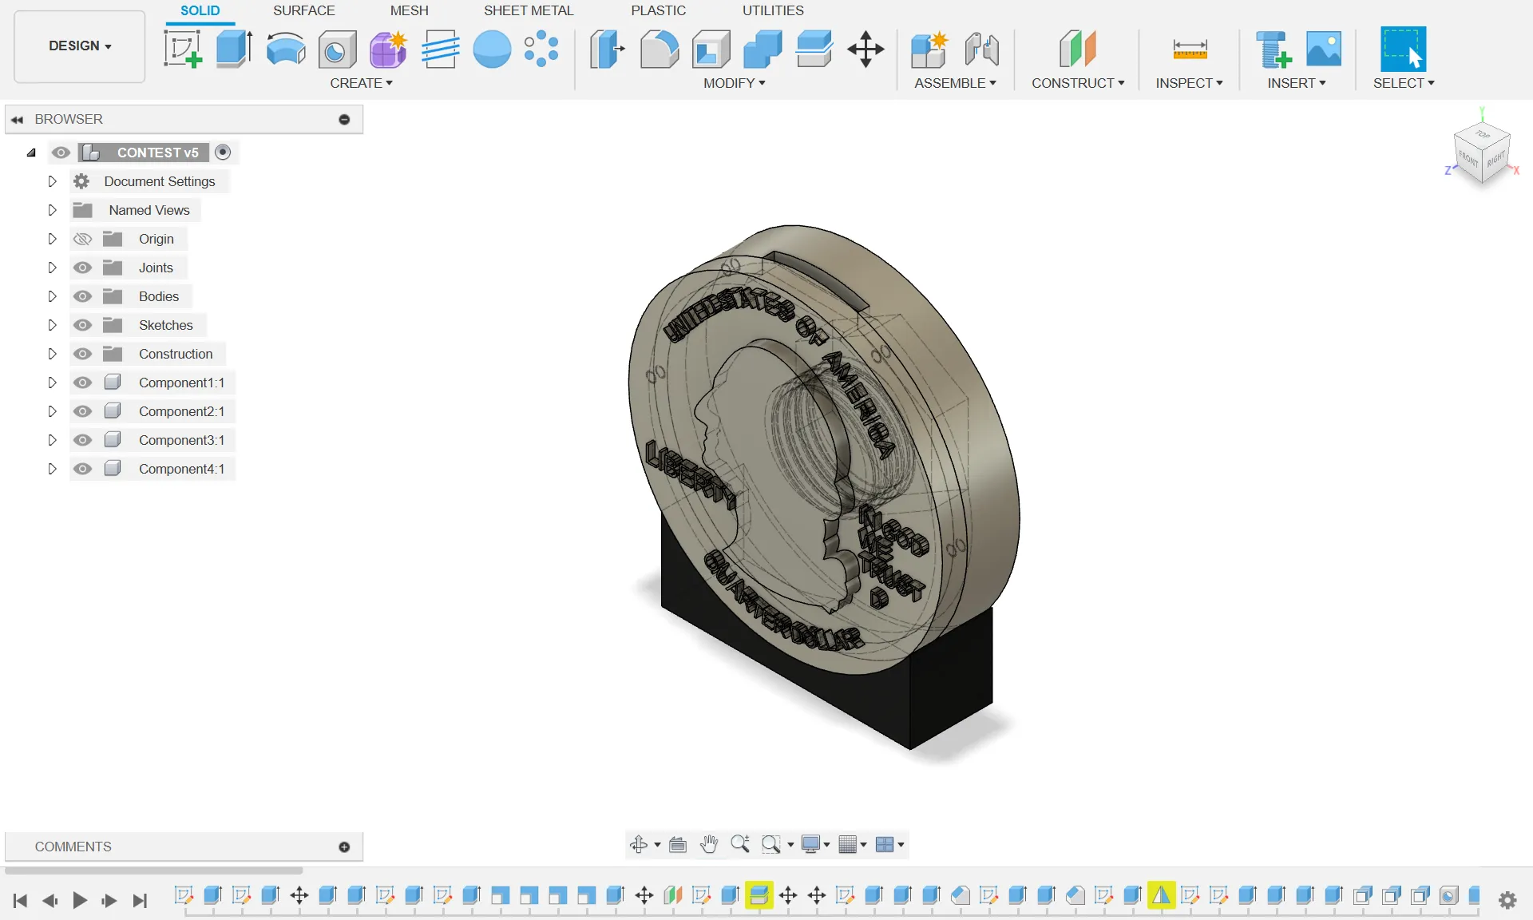
Task: Click the timeline Play button
Action: tap(79, 900)
